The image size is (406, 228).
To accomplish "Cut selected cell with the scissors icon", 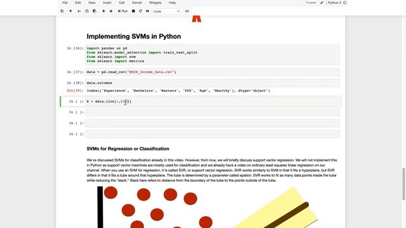I will [x=79, y=11].
